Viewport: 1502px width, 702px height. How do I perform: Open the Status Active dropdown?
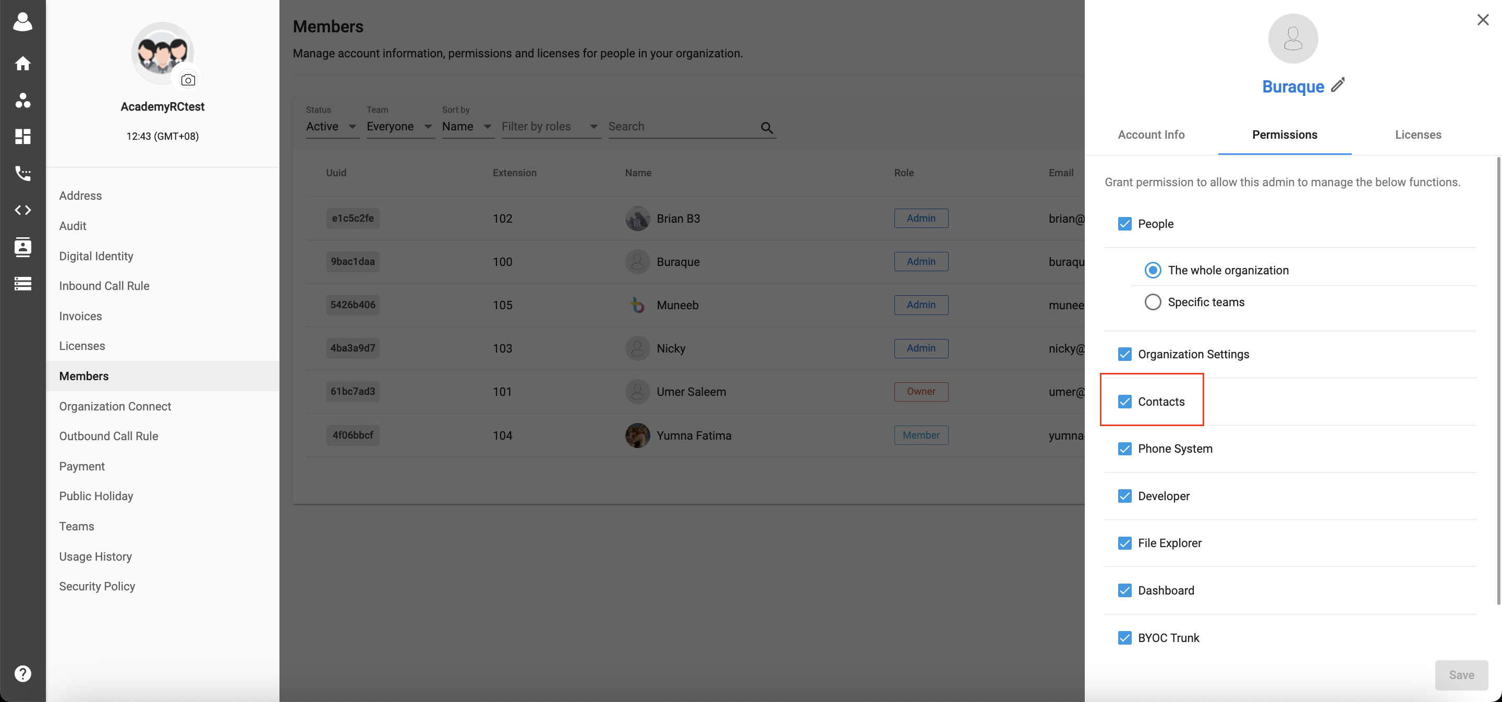point(332,127)
